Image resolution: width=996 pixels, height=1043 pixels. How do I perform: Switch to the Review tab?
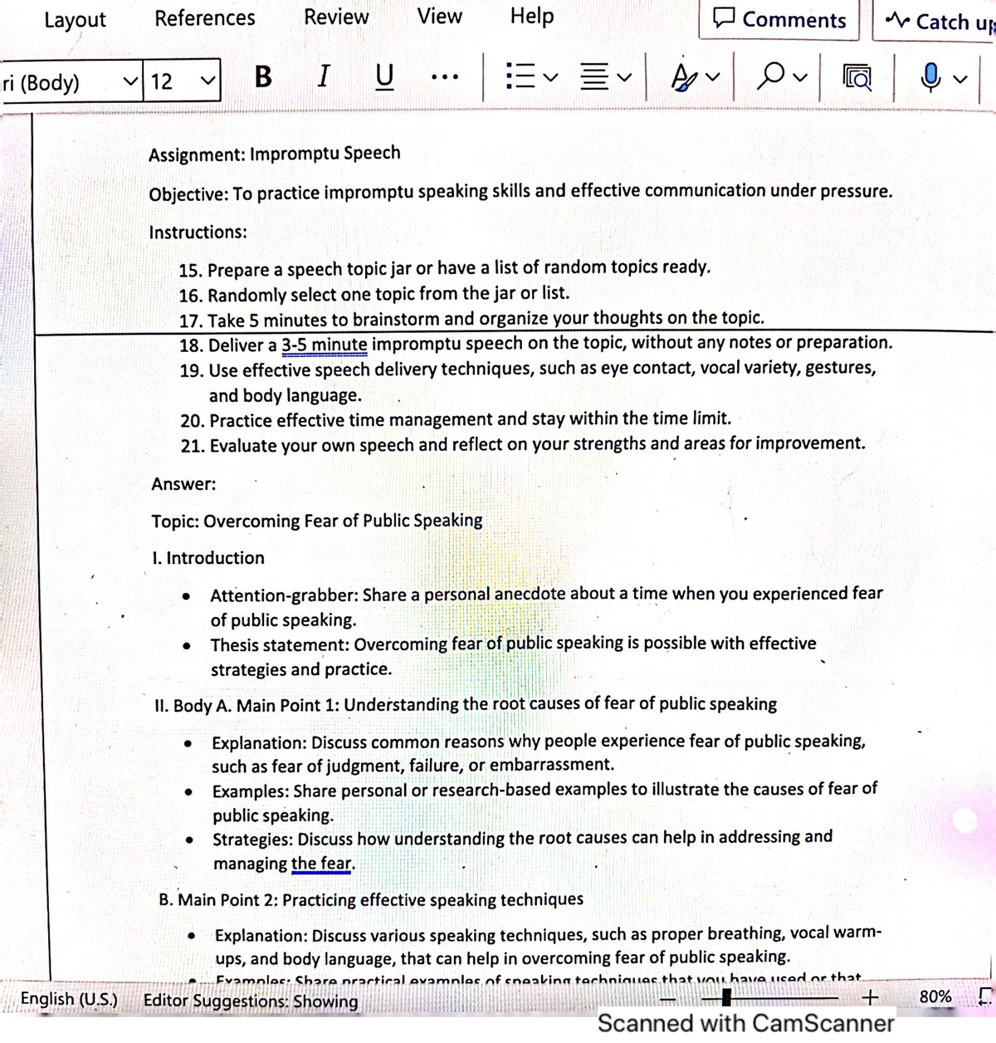[336, 16]
